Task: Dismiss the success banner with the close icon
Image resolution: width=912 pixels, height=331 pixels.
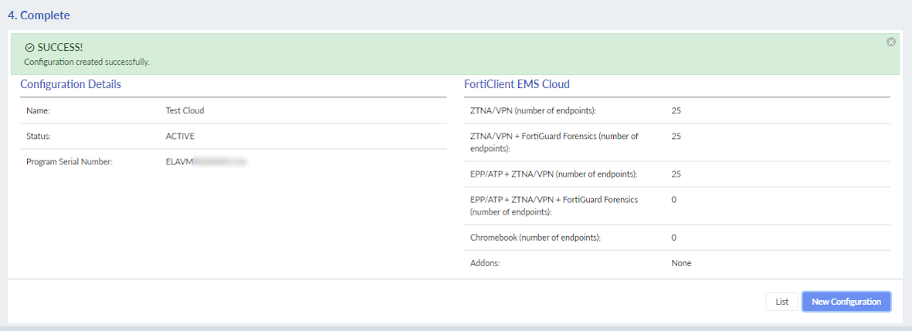Action: click(890, 42)
